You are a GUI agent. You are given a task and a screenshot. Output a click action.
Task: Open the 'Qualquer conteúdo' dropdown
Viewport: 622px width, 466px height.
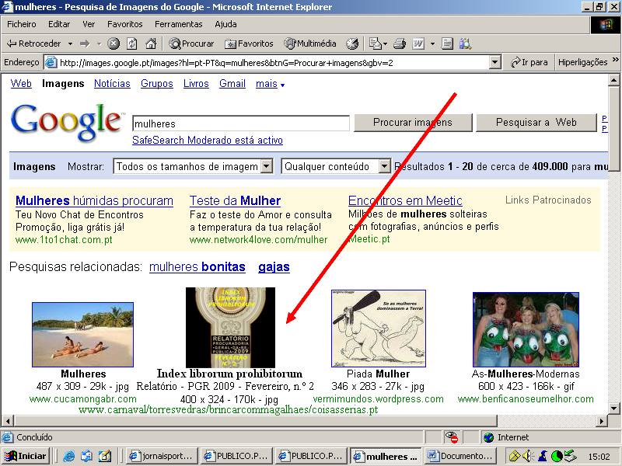[x=384, y=166]
